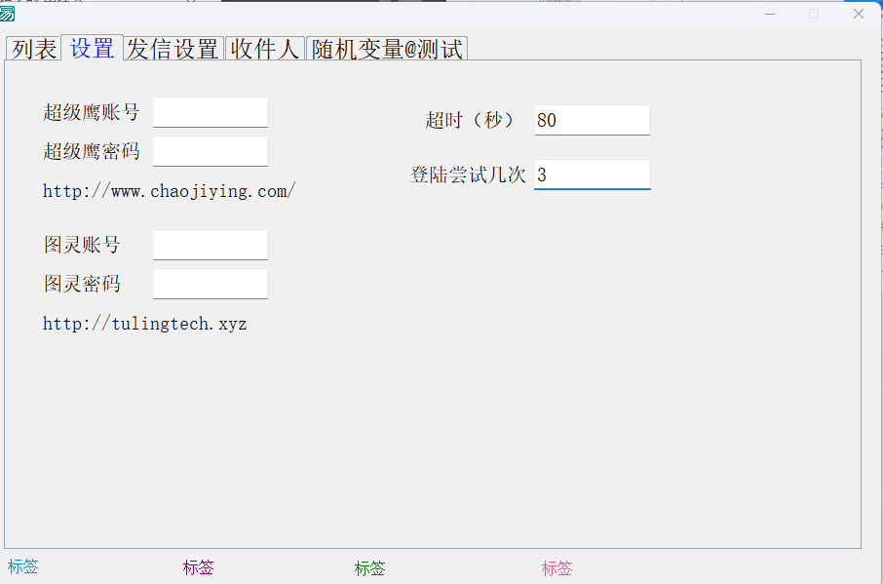The height and width of the screenshot is (584, 883).
Task: Select the 设置 tab
Action: 92,48
